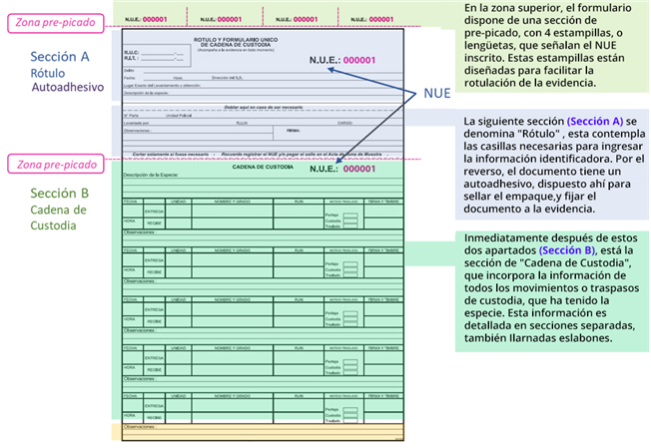Click 'Descripción de la especie:' in the blue Rótulo section

point(146,93)
